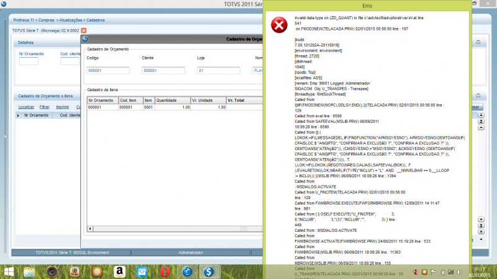Move down one record arrow button
The image size is (497, 279).
[481, 219]
